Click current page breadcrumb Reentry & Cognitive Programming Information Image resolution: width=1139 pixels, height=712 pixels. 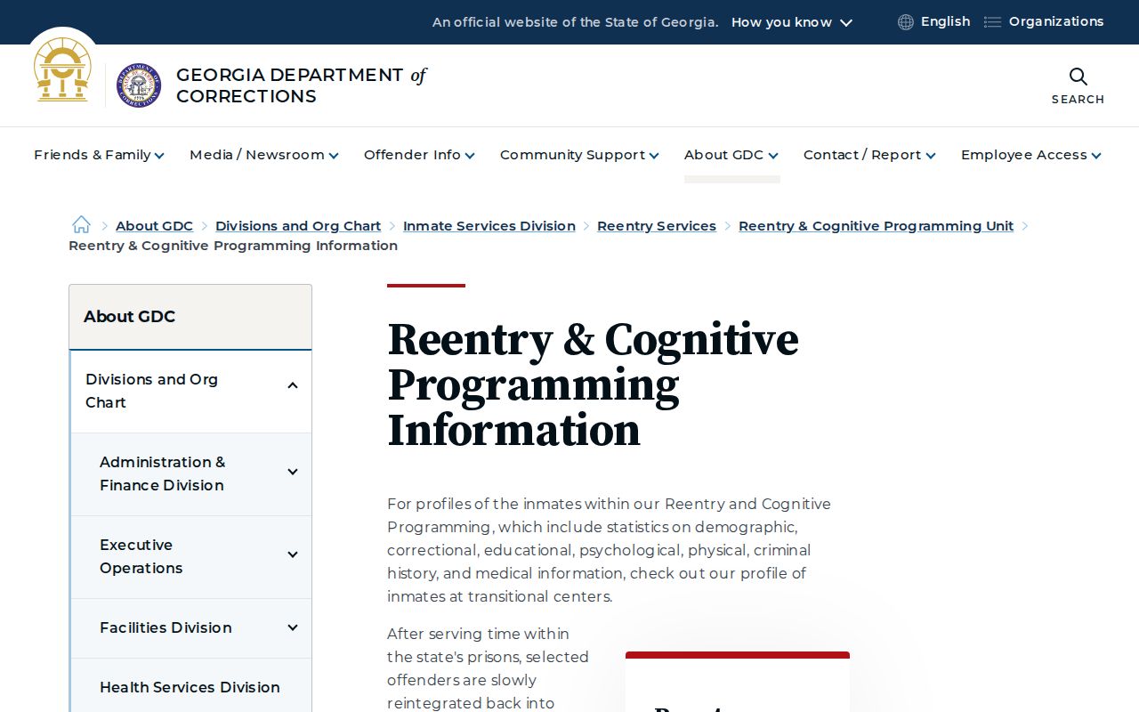[233, 246]
